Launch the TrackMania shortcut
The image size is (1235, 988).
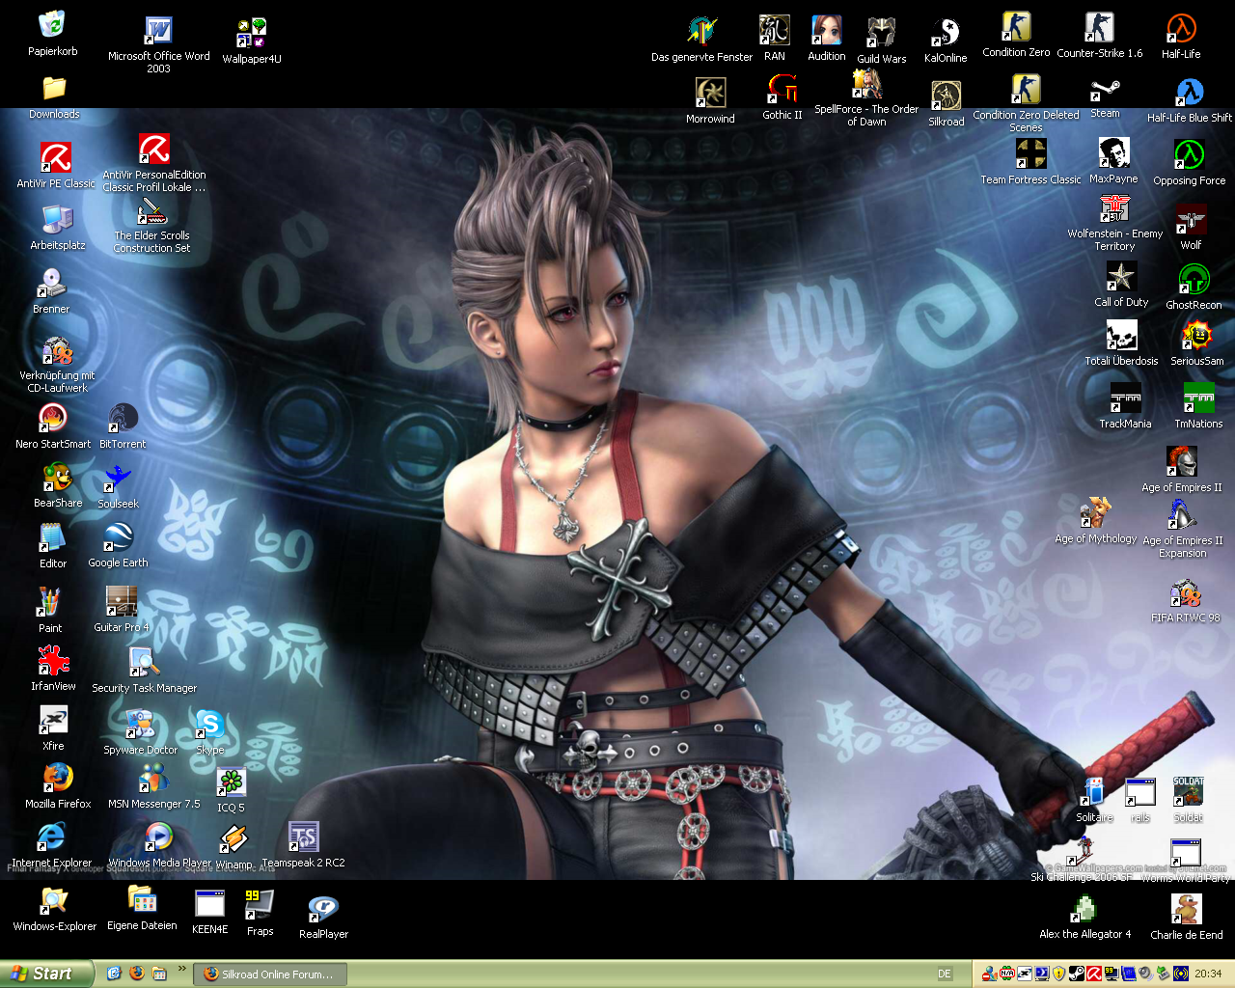(1125, 399)
